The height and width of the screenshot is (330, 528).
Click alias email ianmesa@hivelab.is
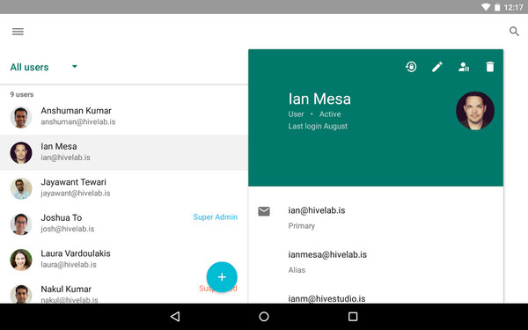point(327,254)
